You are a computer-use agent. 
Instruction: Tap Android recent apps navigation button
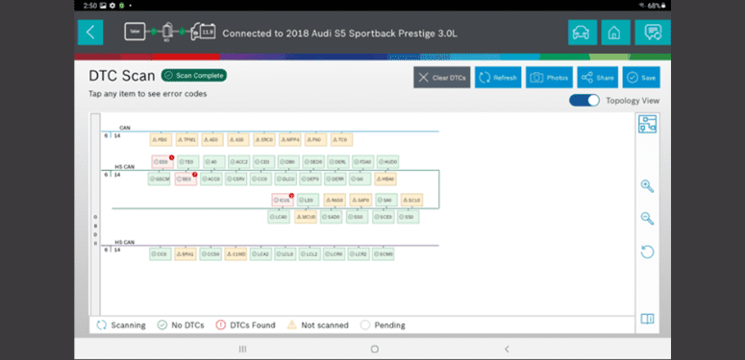point(243,349)
